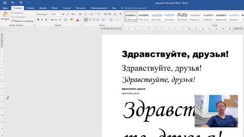
Task: Open the Абзац dialog launcher
Action: pyautogui.click(x=122, y=25)
